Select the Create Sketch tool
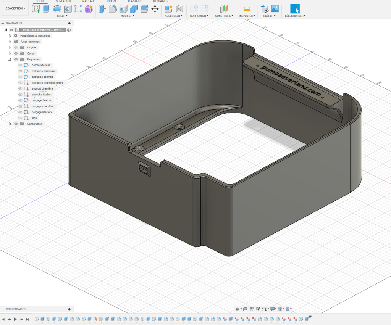The image size is (391, 325). [36, 9]
